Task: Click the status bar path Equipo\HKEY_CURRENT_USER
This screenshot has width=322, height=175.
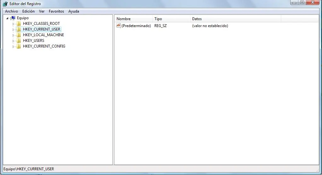Action: point(29,169)
